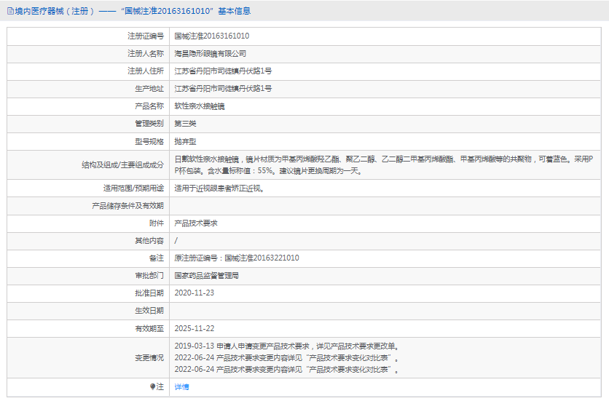Screen dimensions: 609x401
Task: Click management category value 第三类
Action: [x=185, y=123]
